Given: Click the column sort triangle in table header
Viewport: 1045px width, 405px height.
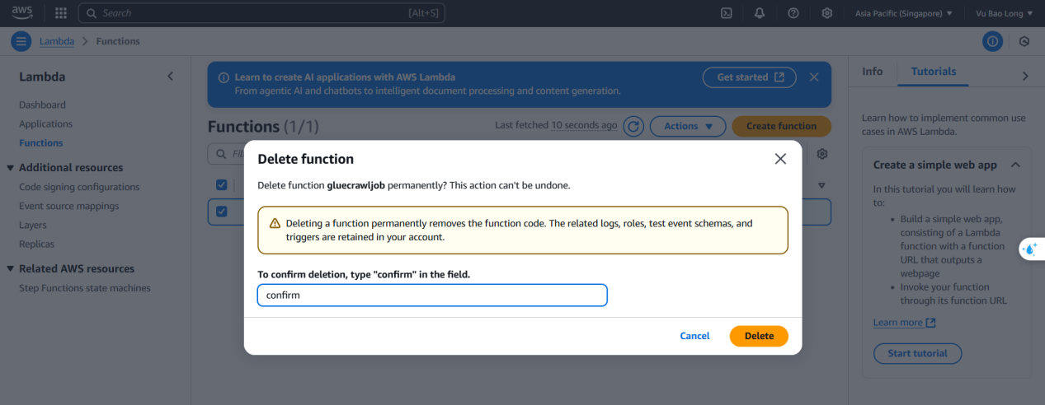Looking at the screenshot, I should click(x=821, y=185).
